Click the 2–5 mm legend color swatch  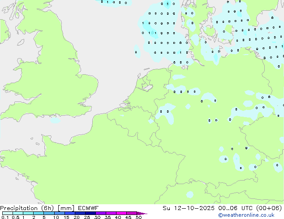coord(39,213)
